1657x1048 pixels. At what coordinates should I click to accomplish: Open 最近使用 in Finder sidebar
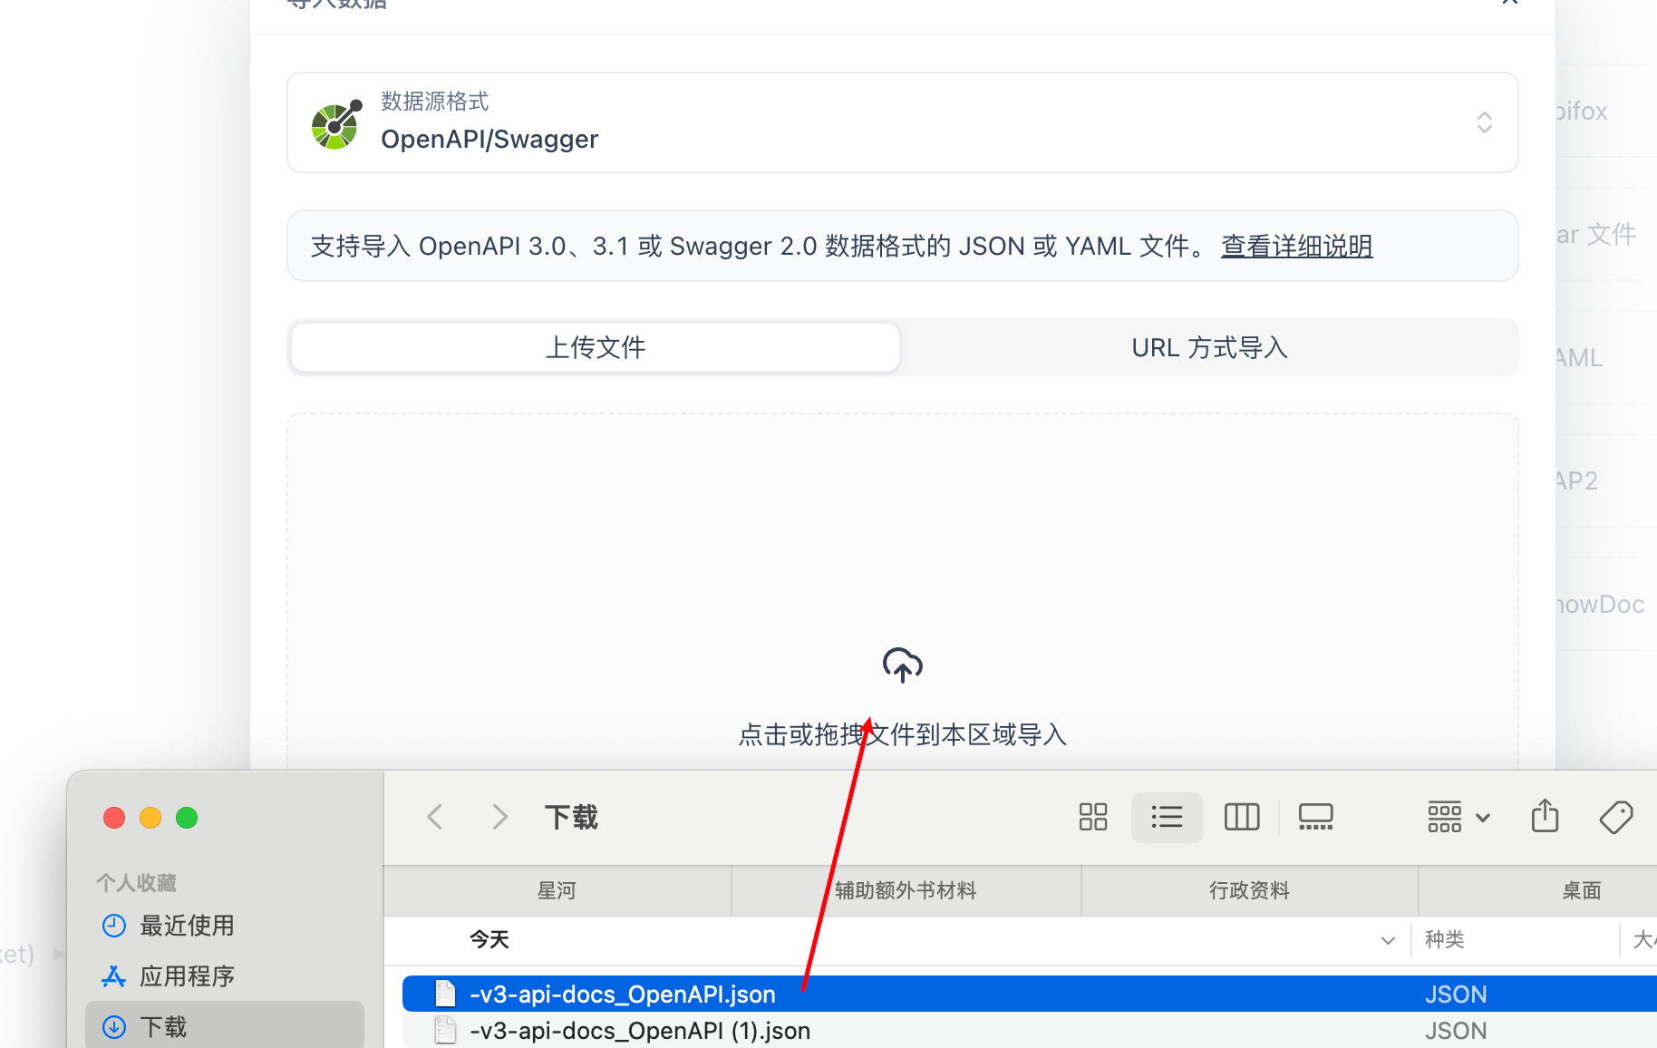click(x=187, y=926)
